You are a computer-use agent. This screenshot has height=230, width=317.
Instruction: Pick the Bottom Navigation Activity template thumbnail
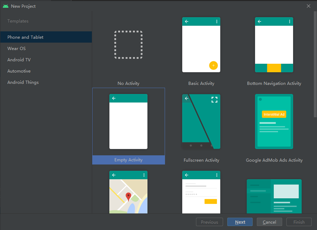point(274,45)
